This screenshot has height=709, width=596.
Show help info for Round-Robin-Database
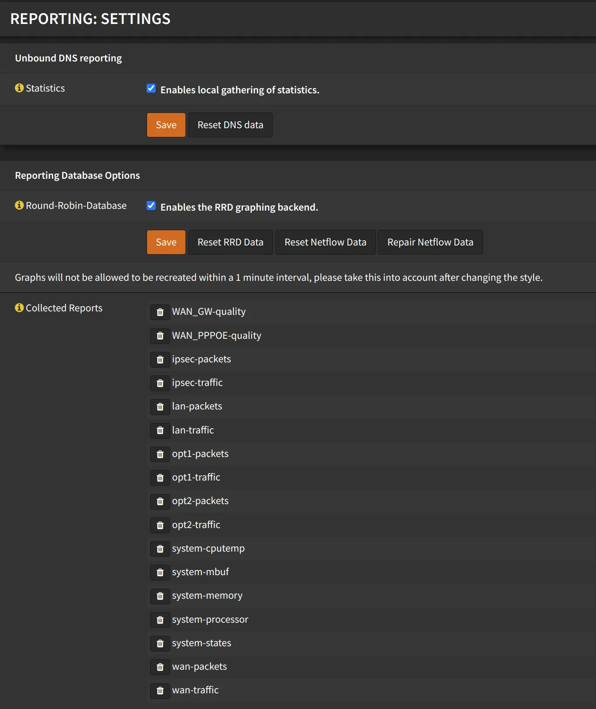point(19,205)
